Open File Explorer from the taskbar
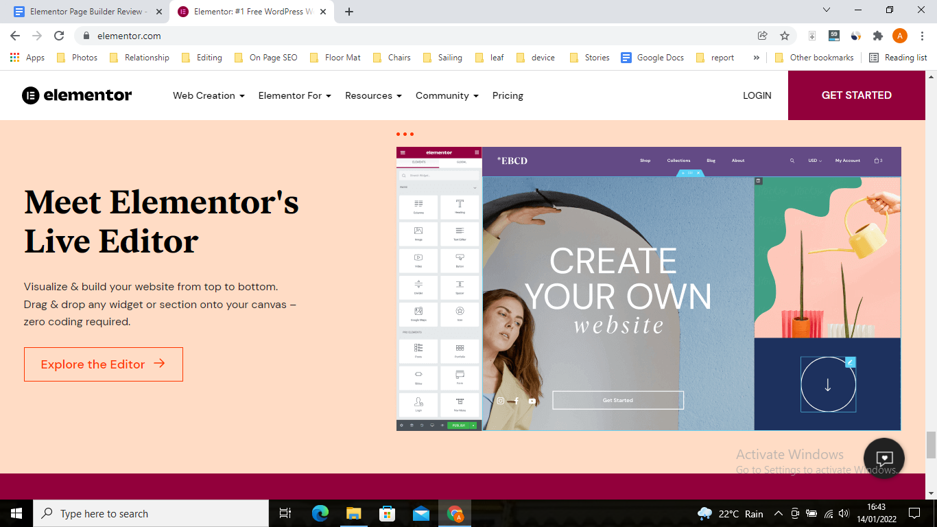937x527 pixels. coord(353,513)
